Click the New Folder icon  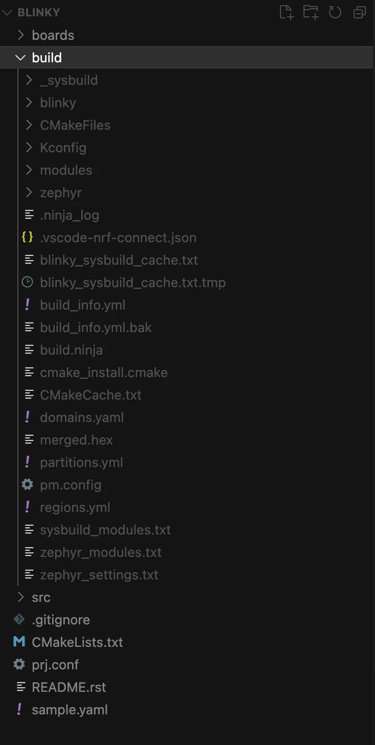pos(311,12)
